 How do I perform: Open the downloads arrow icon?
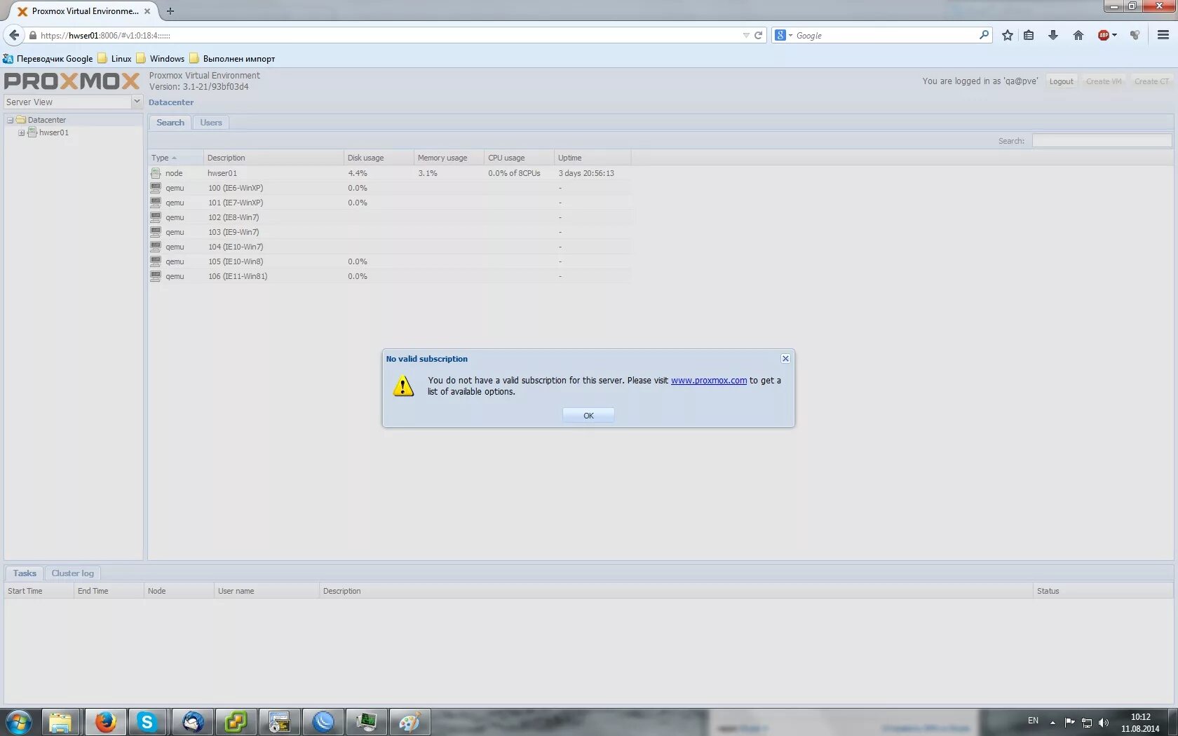tap(1053, 35)
